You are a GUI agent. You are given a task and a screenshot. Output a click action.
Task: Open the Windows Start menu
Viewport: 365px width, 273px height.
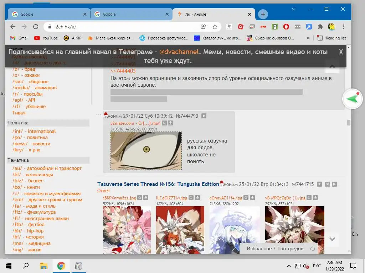click(9, 266)
